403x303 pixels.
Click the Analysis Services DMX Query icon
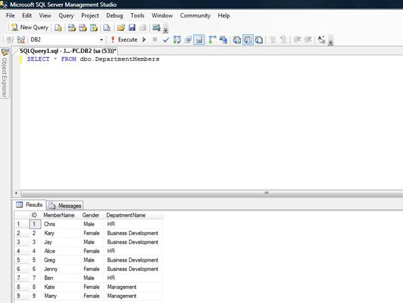pos(82,28)
